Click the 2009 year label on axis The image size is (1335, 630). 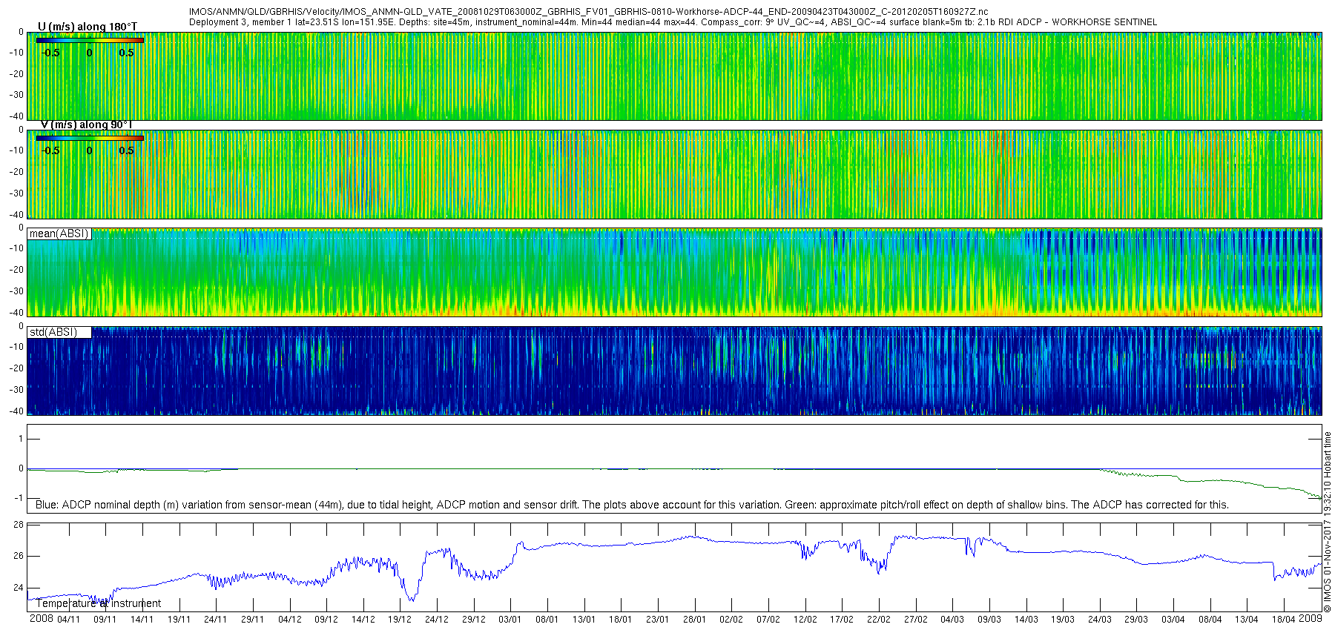coord(1310,618)
